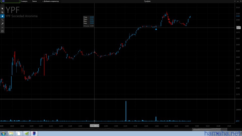Open Windows Explorer from taskbar
The image size is (242, 136).
11,133
